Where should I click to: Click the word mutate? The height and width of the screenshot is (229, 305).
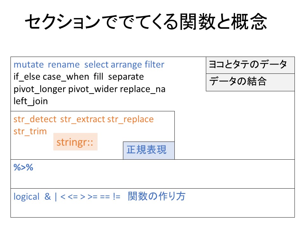click(29, 65)
